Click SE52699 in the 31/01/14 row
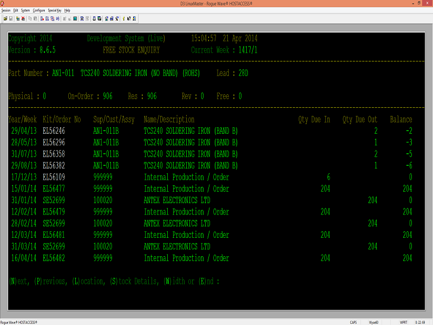Screen dimensions: 433x325 54,200
